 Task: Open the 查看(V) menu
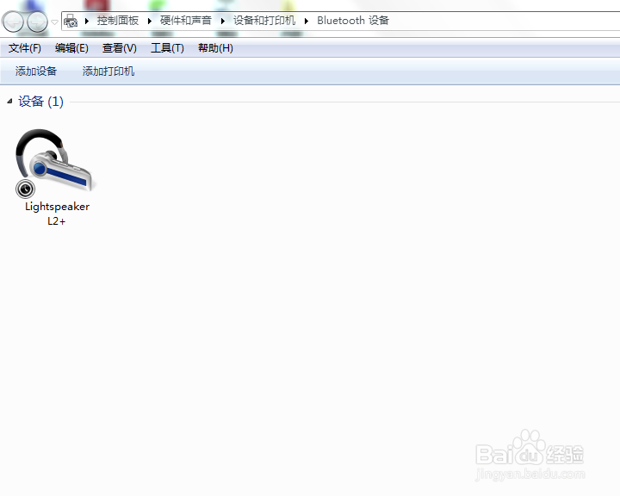[120, 48]
